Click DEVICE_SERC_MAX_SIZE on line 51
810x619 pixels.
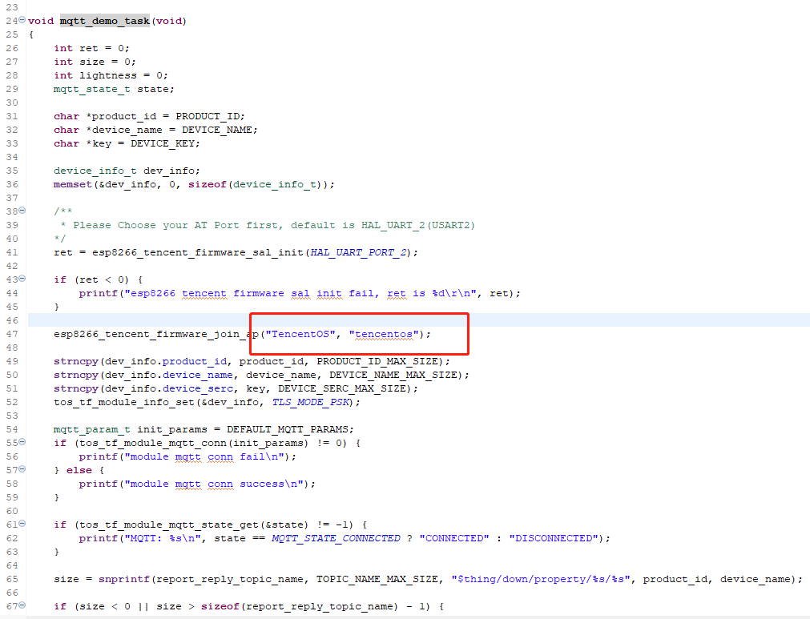click(x=342, y=388)
